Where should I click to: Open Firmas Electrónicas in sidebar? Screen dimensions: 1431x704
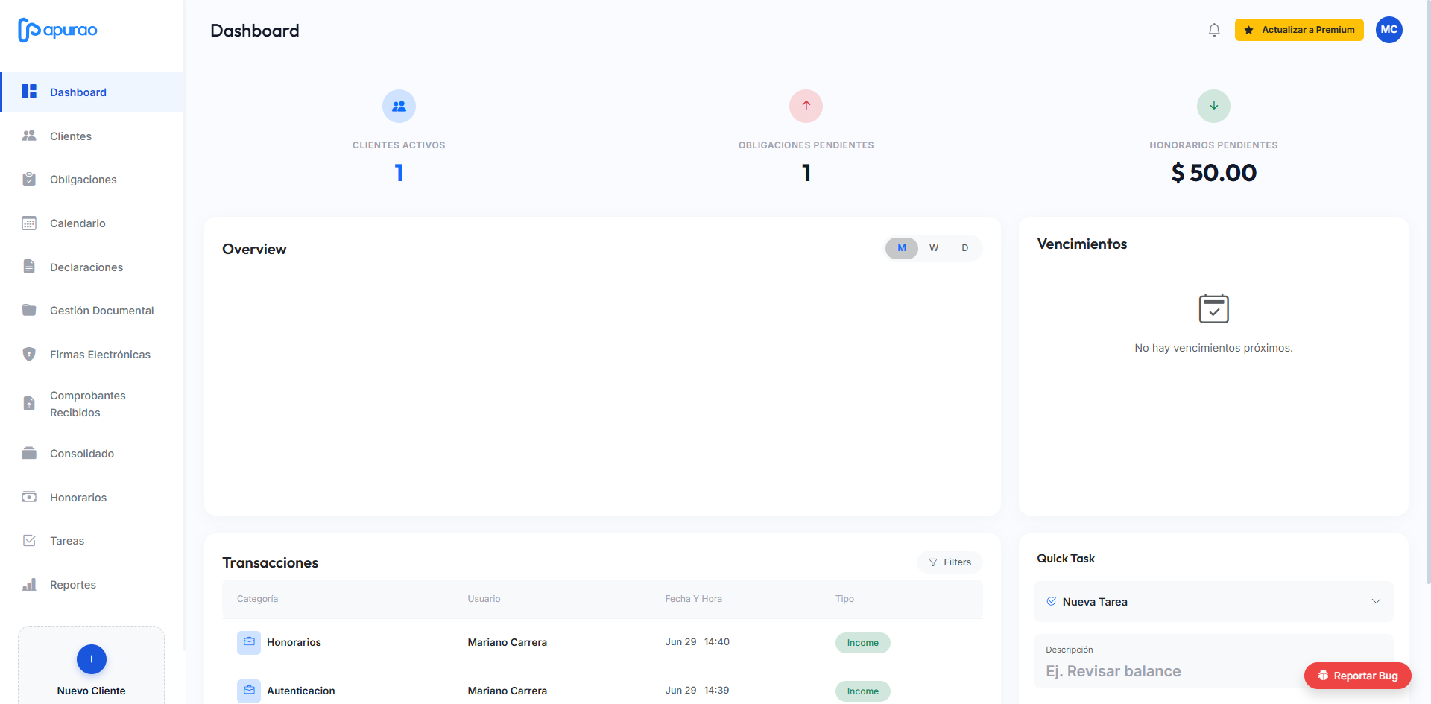[92, 354]
